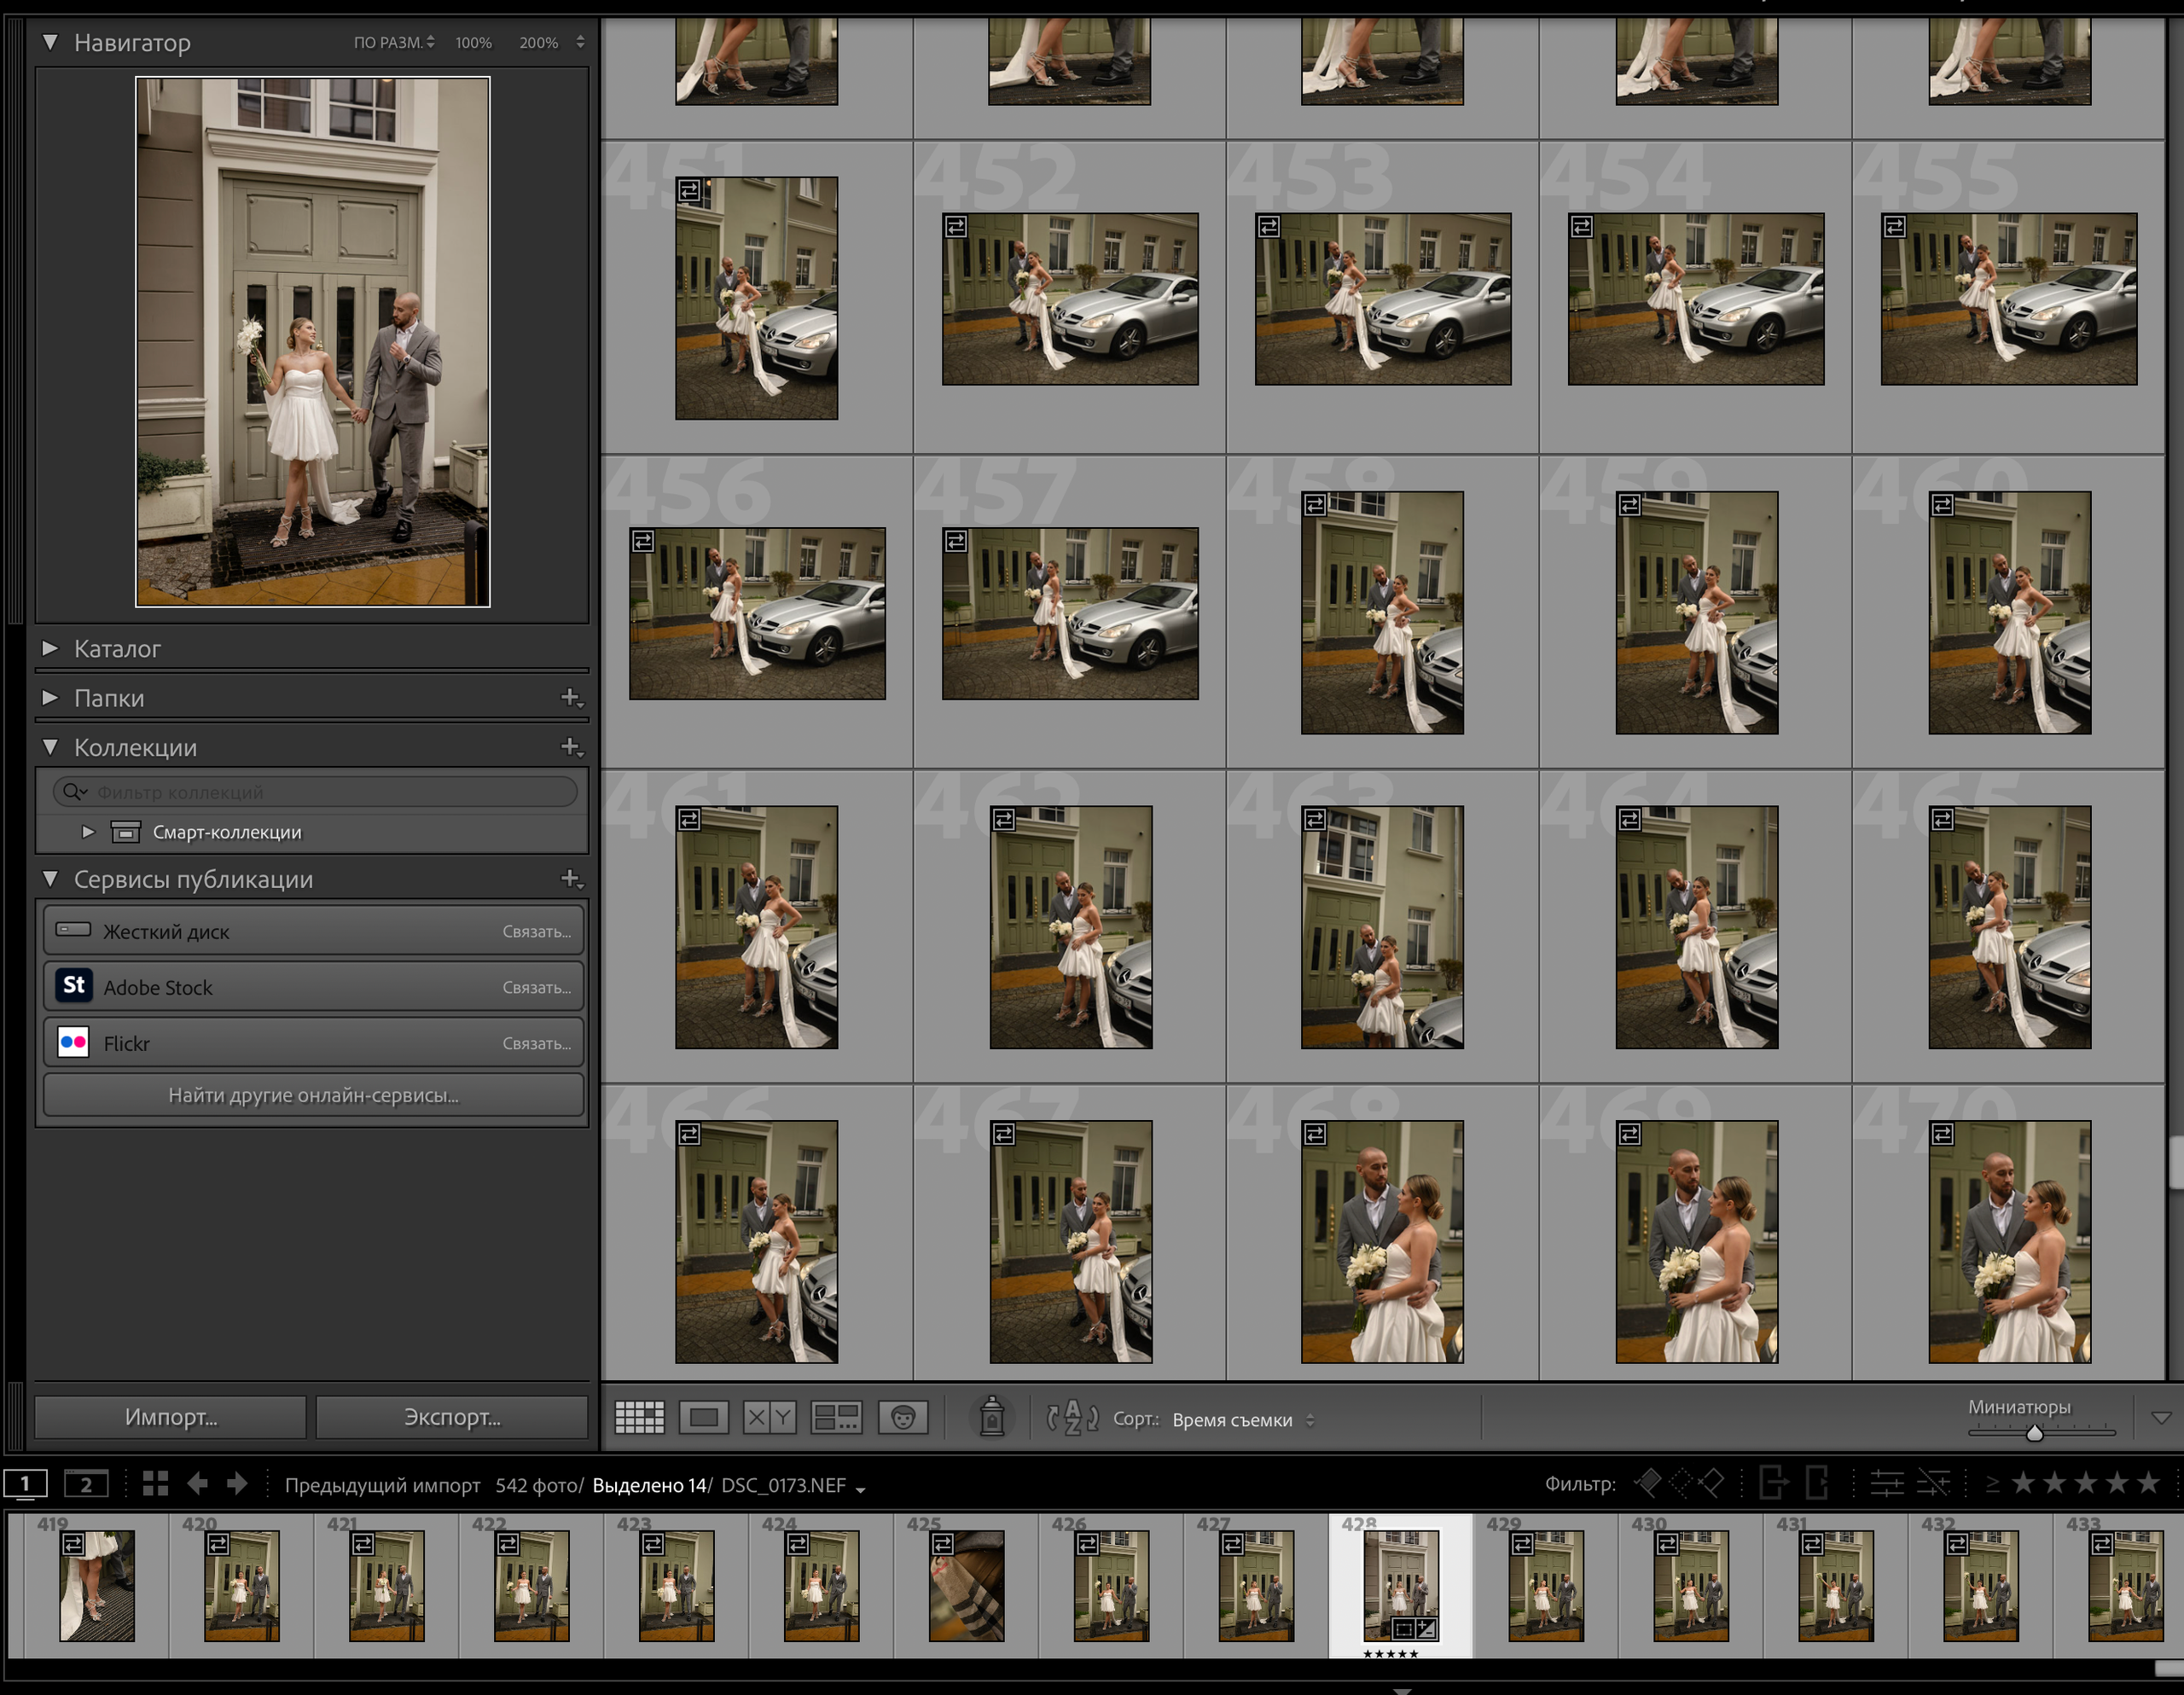This screenshot has height=1695, width=2184.
Task: Click the Импорт button
Action: point(170,1417)
